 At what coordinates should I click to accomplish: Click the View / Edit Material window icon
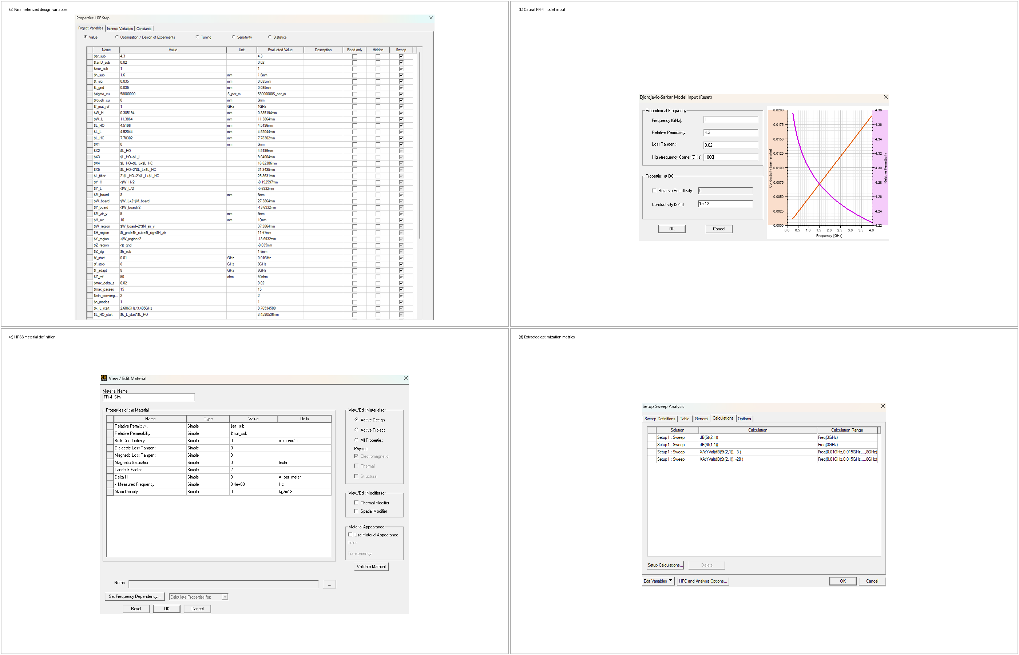(x=103, y=378)
